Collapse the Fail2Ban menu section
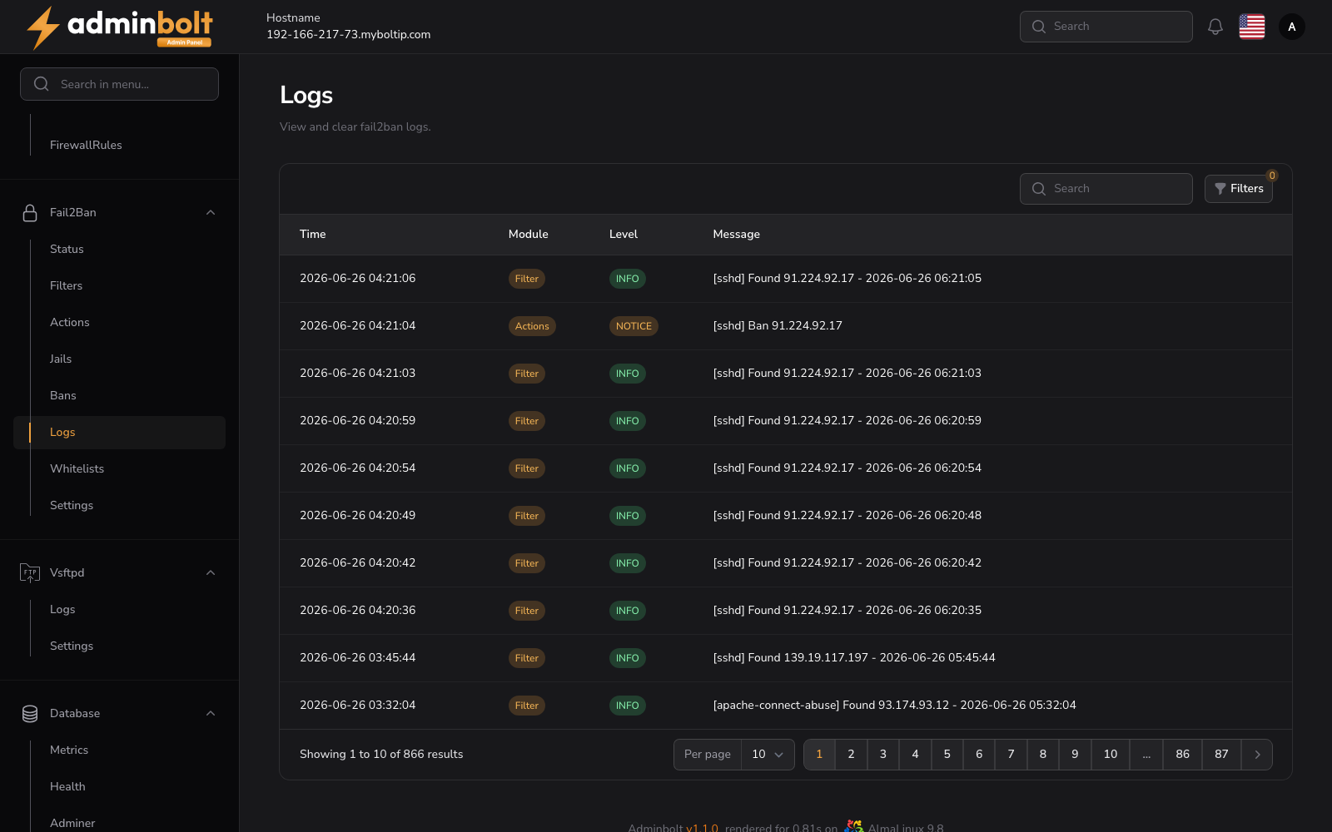1332x832 pixels. [211, 213]
